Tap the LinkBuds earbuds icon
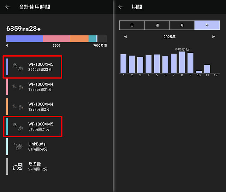This screenshot has width=226, height=192. click(x=17, y=146)
